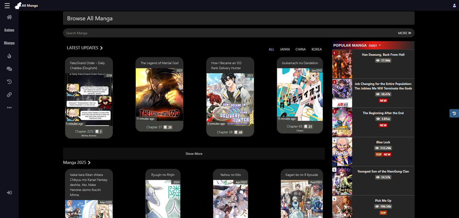Click The Legend of Martial God title
The image size is (459, 218).
160,63
